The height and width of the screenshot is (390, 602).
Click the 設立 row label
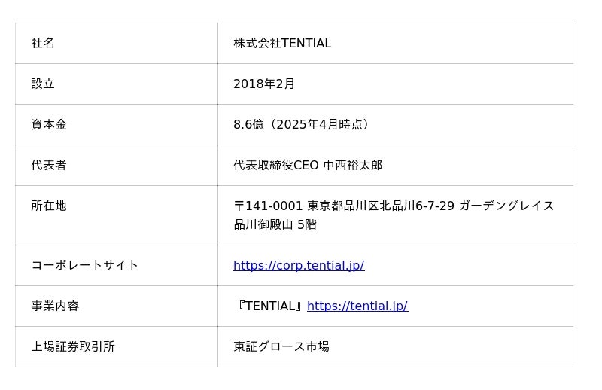coord(43,84)
